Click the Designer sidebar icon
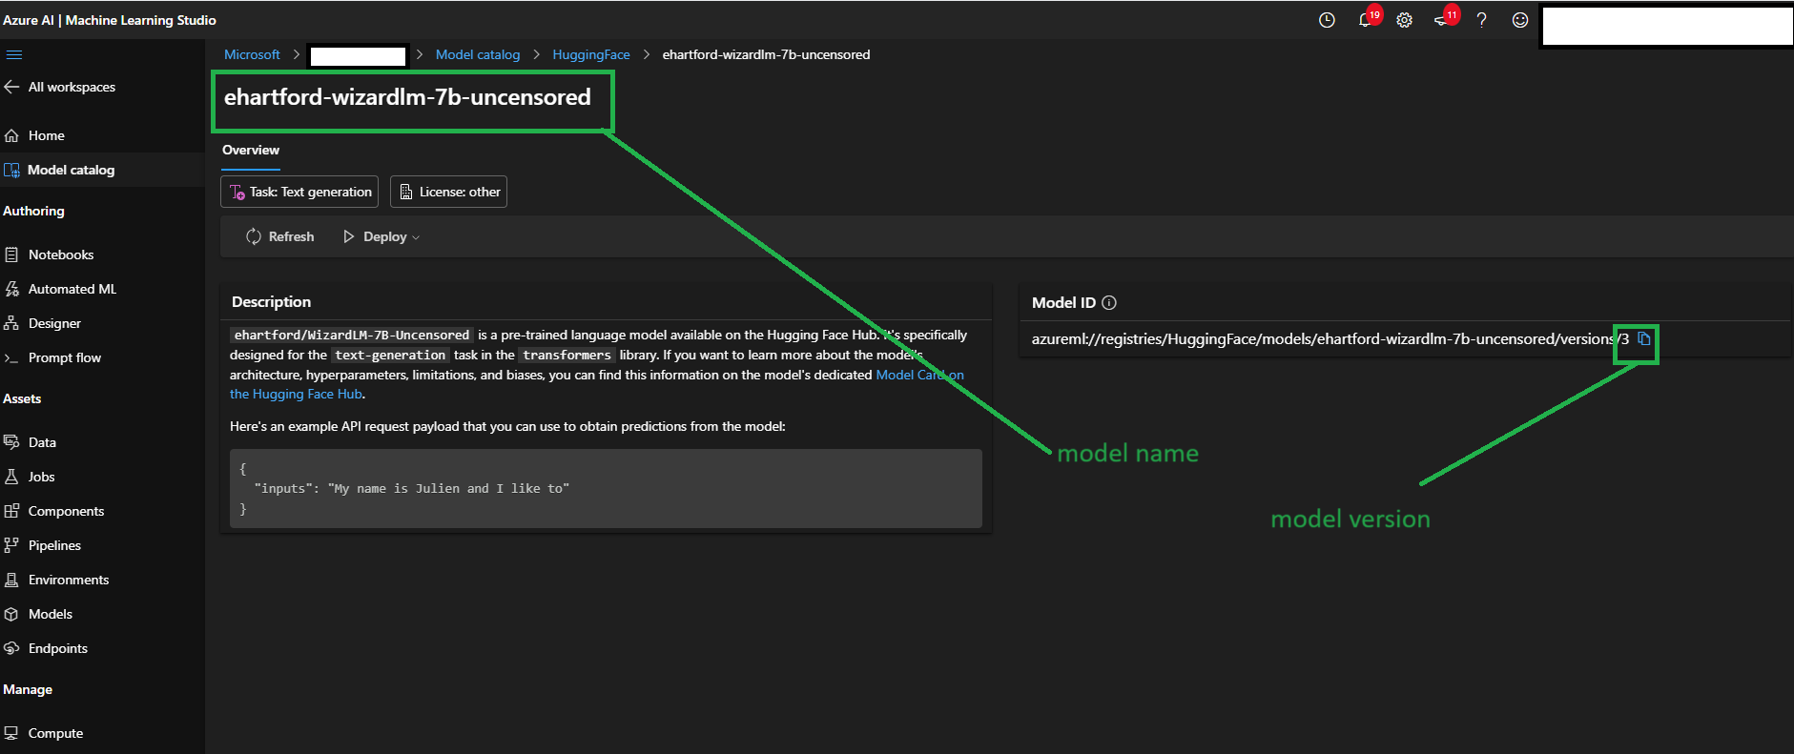This screenshot has height=754, width=1794. click(11, 323)
